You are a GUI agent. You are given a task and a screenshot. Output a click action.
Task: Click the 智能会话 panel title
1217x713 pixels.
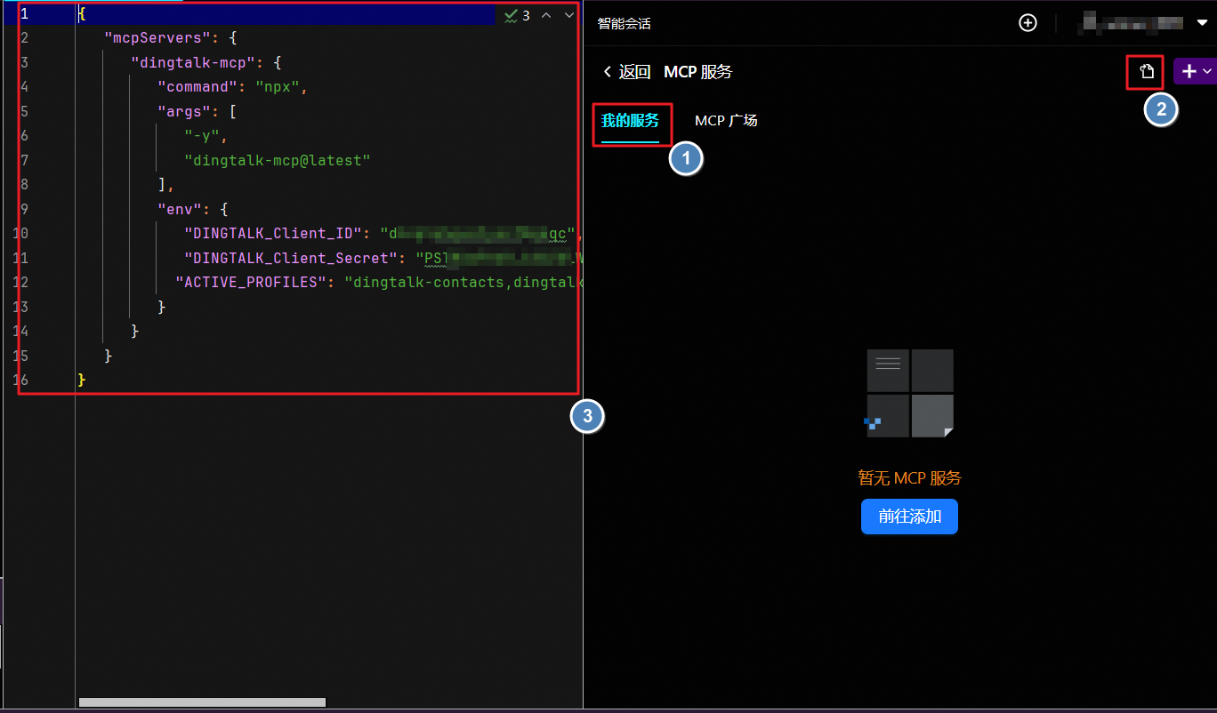[624, 24]
